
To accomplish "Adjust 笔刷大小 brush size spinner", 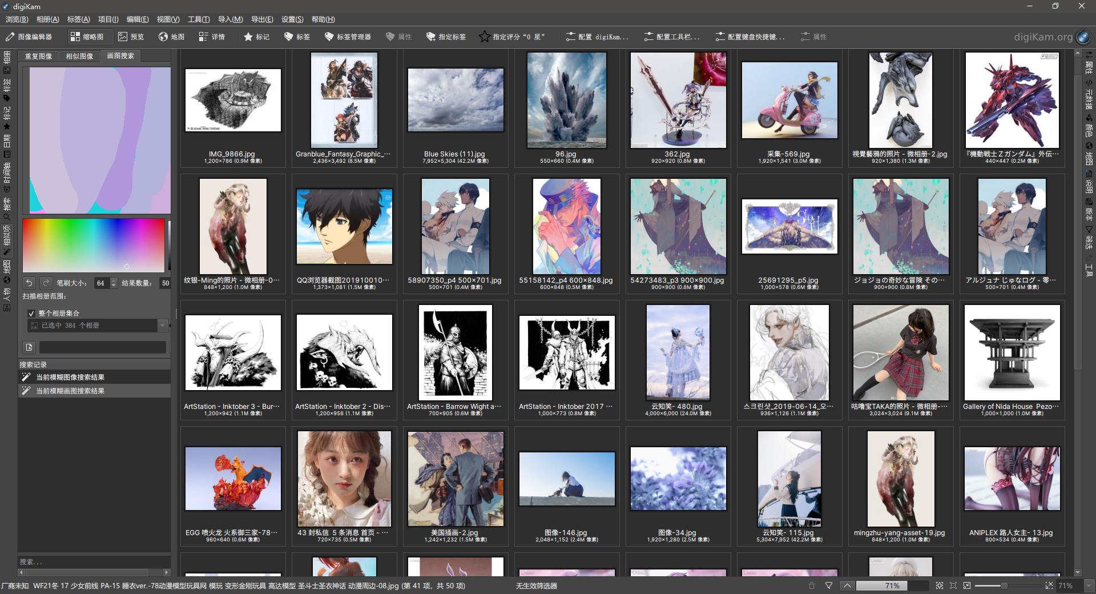I will (106, 283).
